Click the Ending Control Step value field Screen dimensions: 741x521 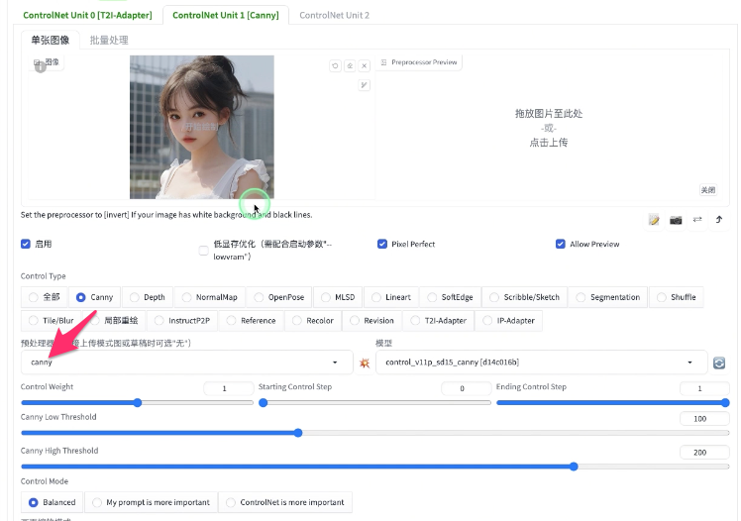[x=704, y=388]
